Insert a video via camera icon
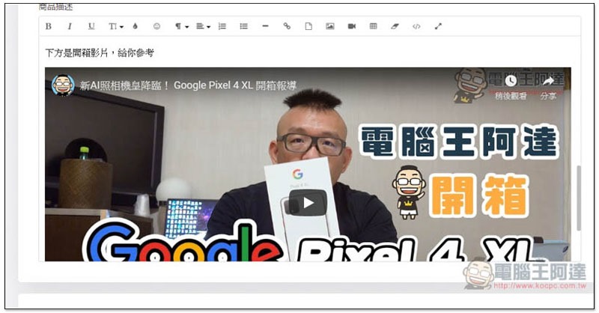The image size is (599, 313). (x=352, y=26)
